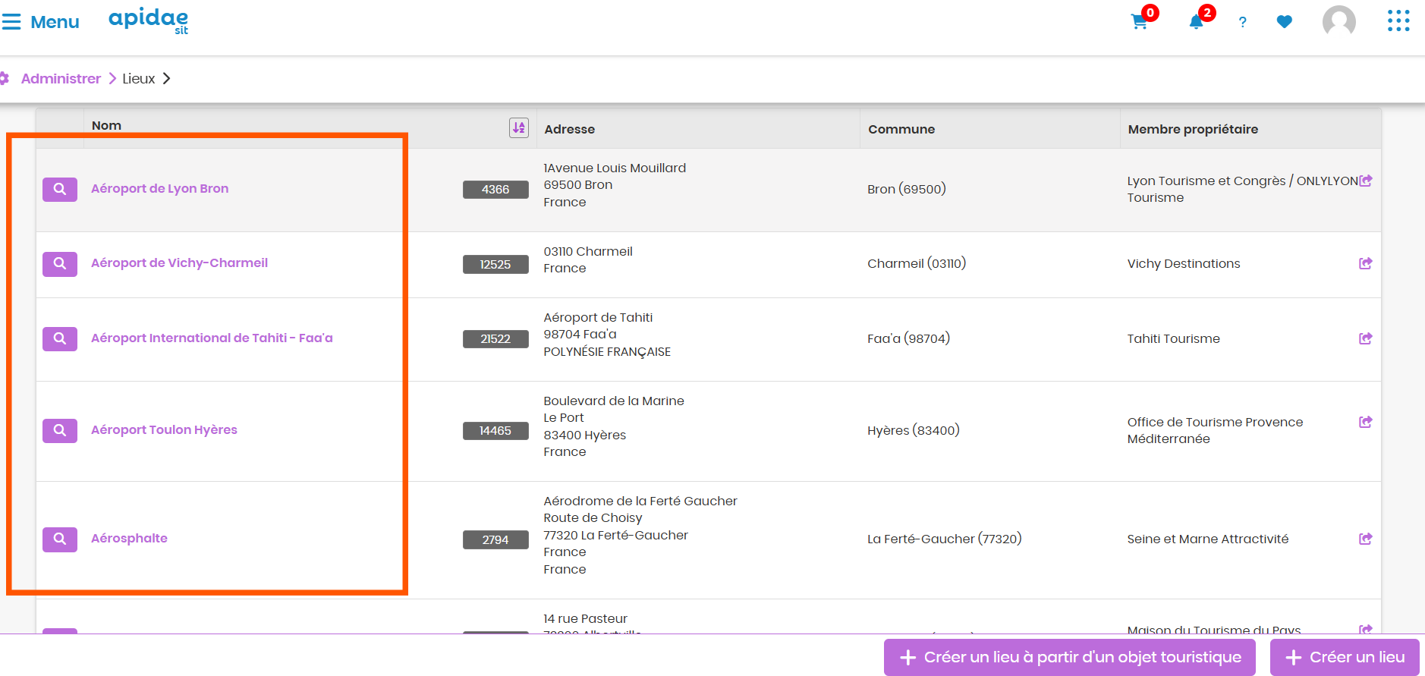
Task: Click Faa'a (98704) commune cell
Action: tap(908, 338)
